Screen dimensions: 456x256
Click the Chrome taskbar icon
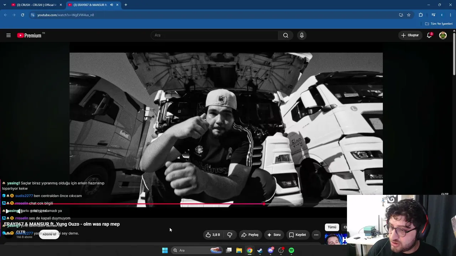(x=250, y=250)
